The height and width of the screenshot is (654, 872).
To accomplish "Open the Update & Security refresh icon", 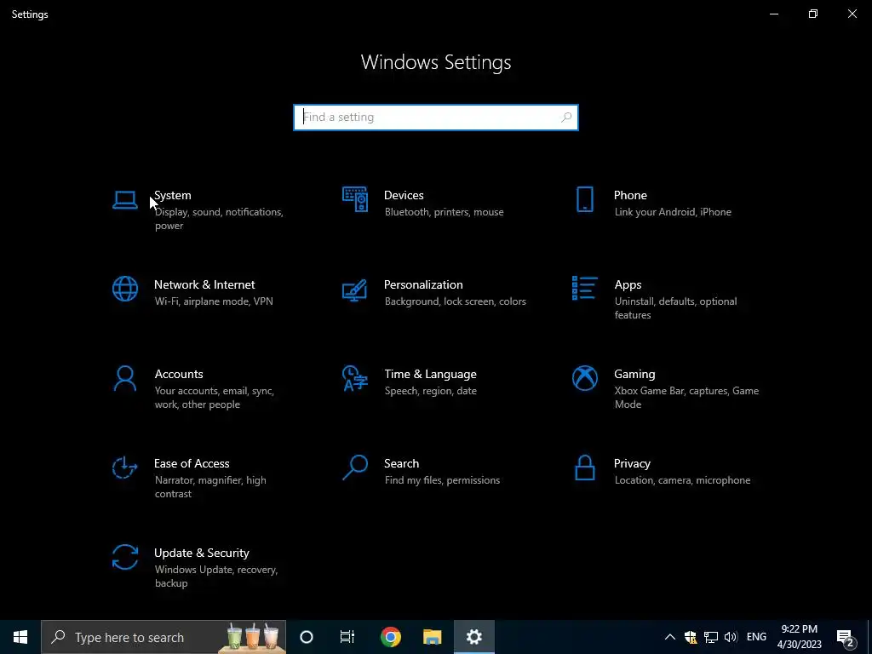I will coord(125,557).
